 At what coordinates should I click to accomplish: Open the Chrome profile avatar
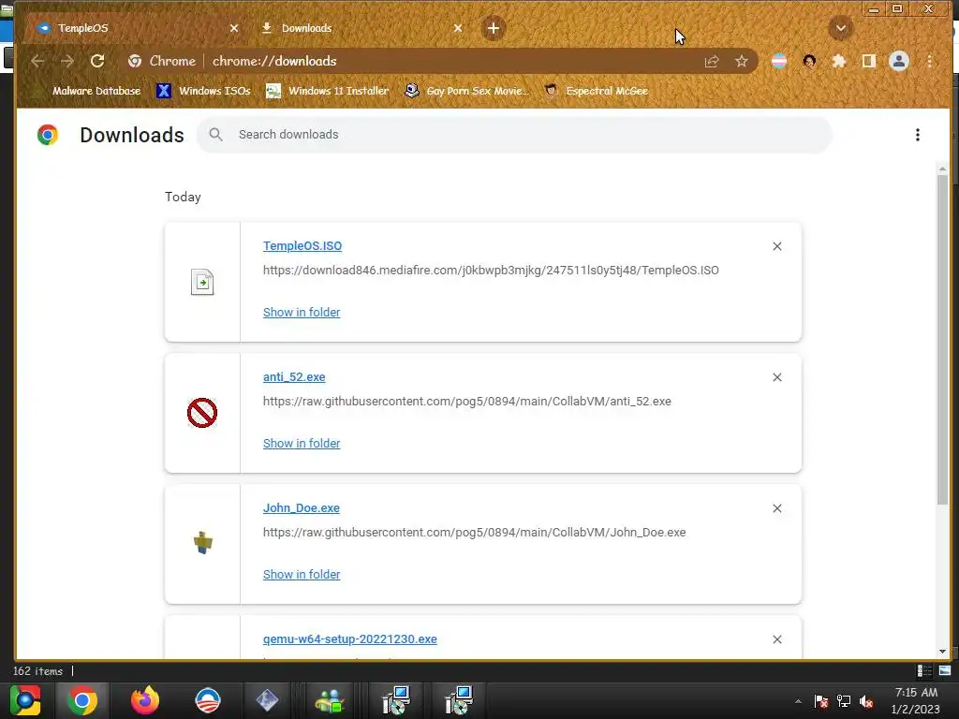click(x=898, y=61)
